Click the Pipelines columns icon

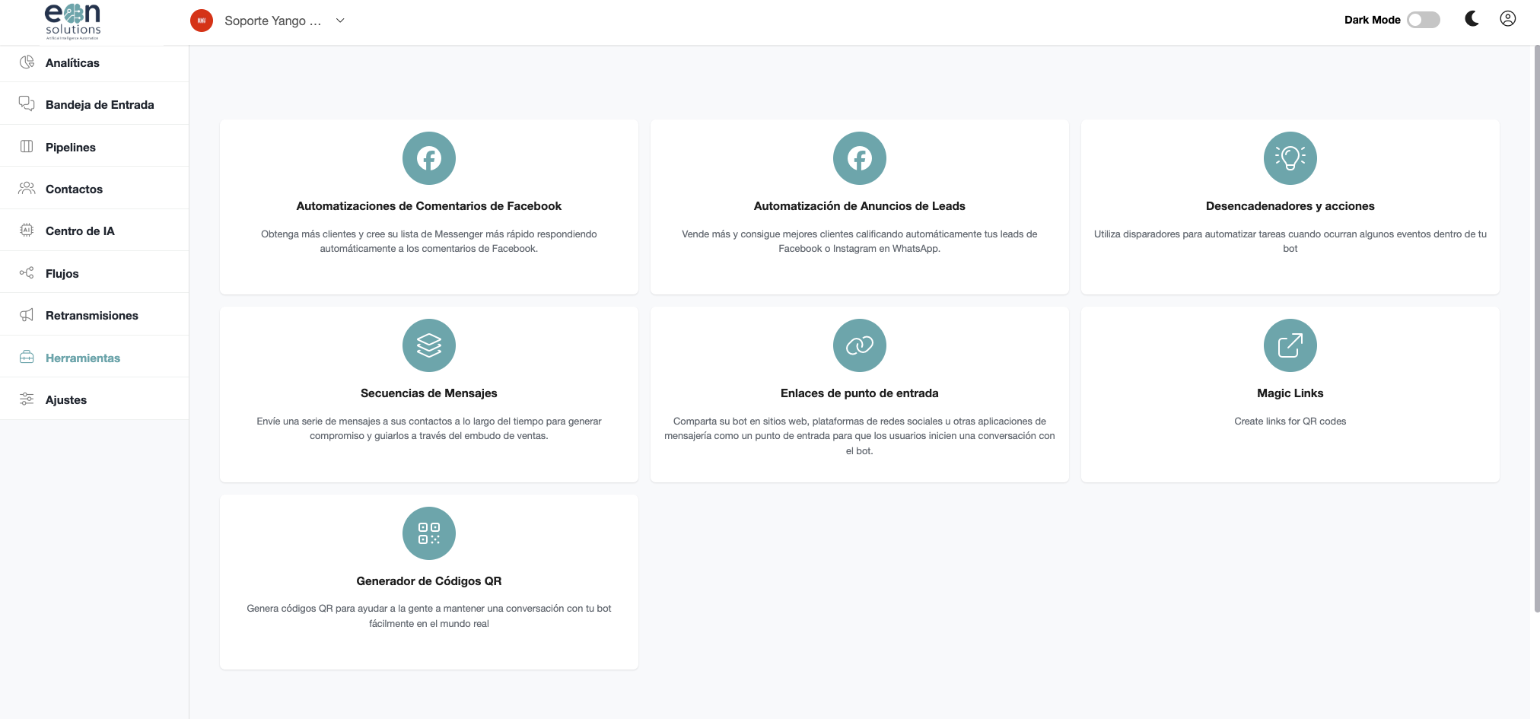tap(27, 146)
